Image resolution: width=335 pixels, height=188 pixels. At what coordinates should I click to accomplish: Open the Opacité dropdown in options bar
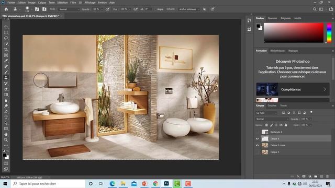point(102,9)
